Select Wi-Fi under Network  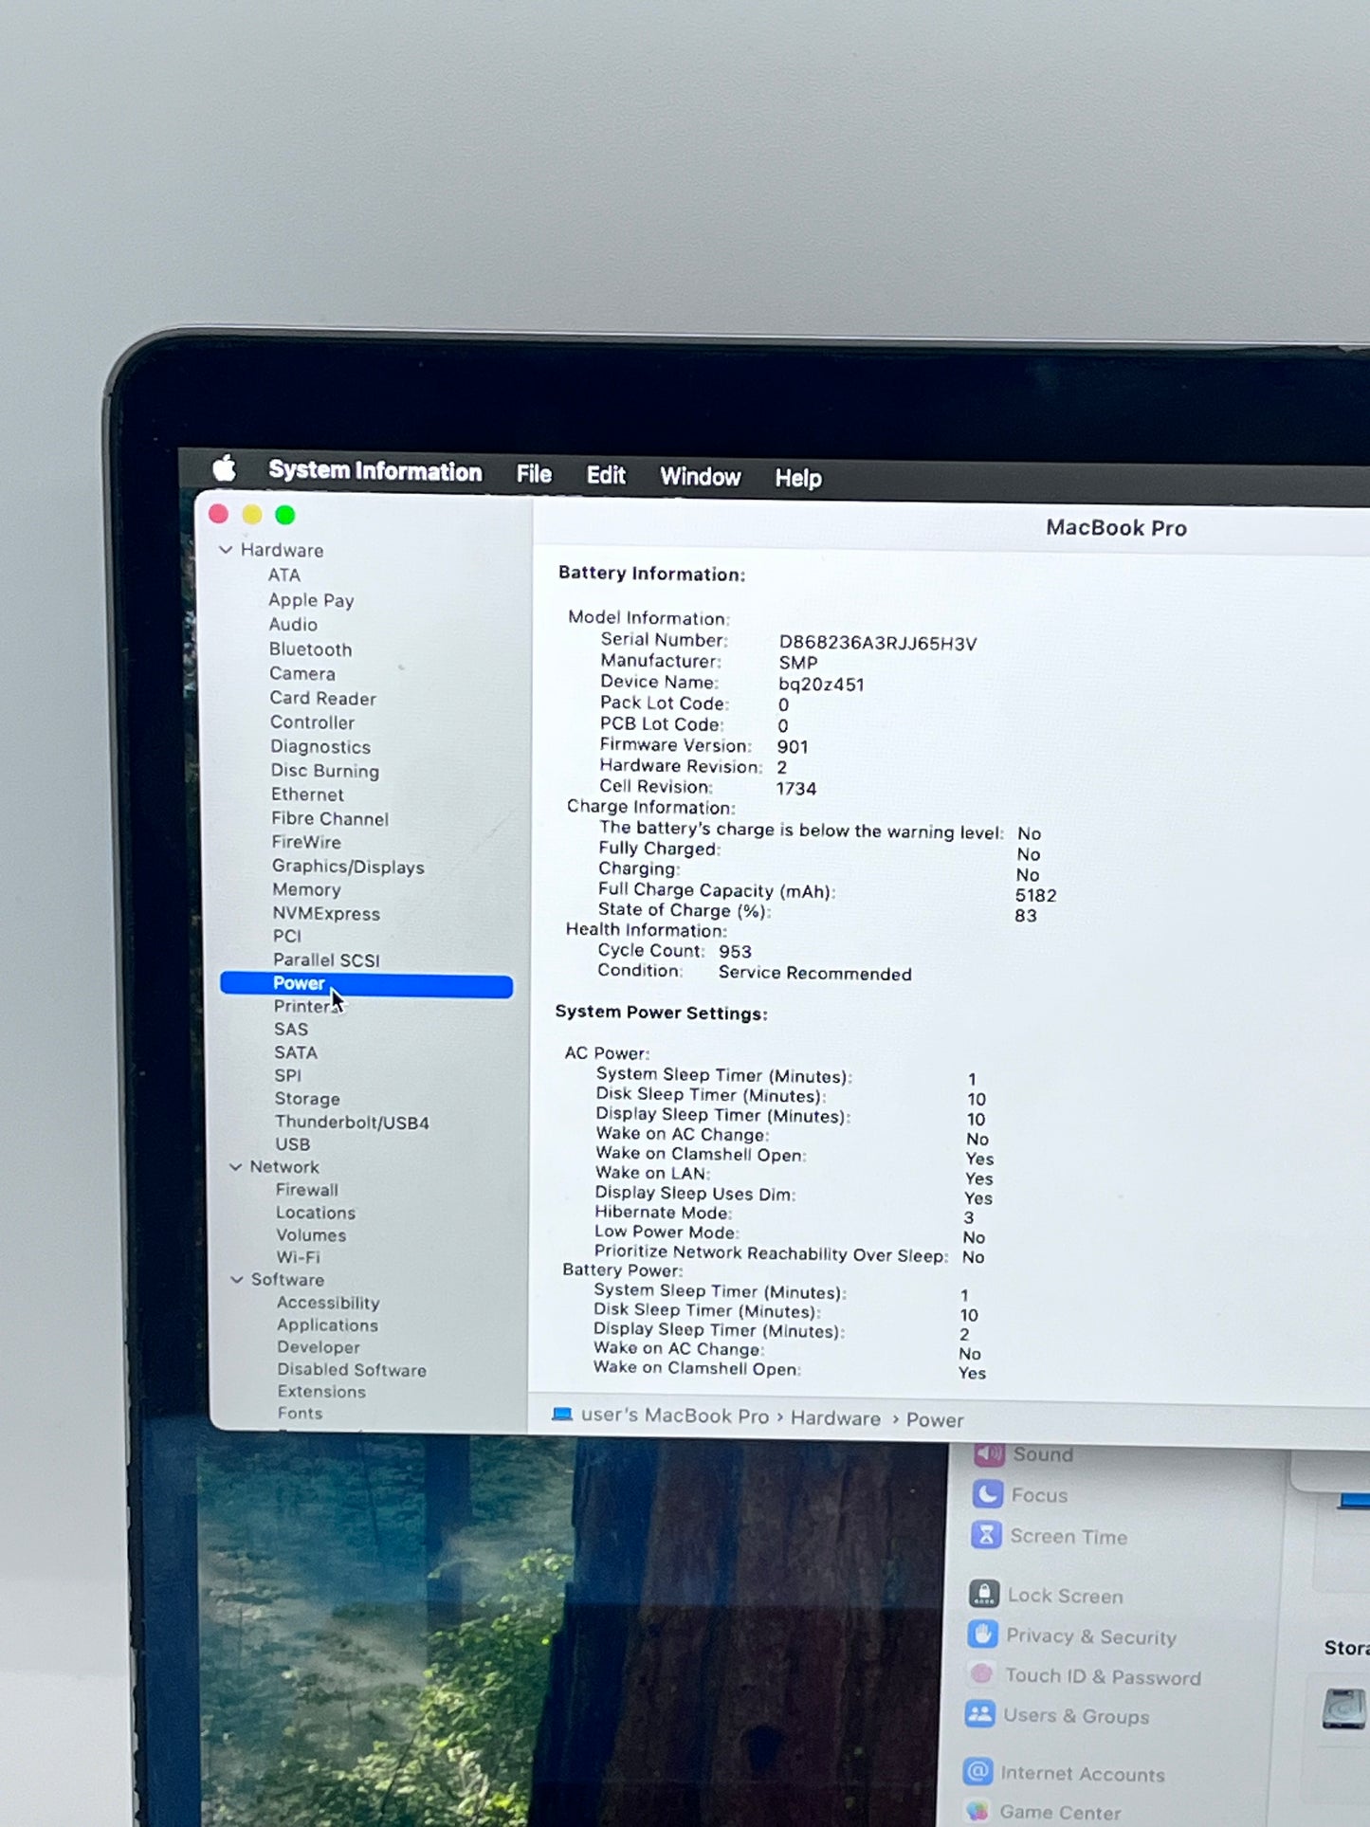pyautogui.click(x=299, y=1257)
